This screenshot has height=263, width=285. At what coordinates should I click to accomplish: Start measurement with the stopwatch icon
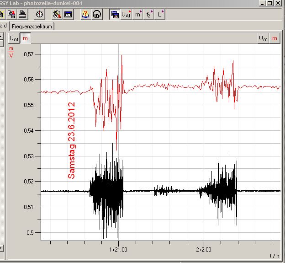tap(39, 14)
